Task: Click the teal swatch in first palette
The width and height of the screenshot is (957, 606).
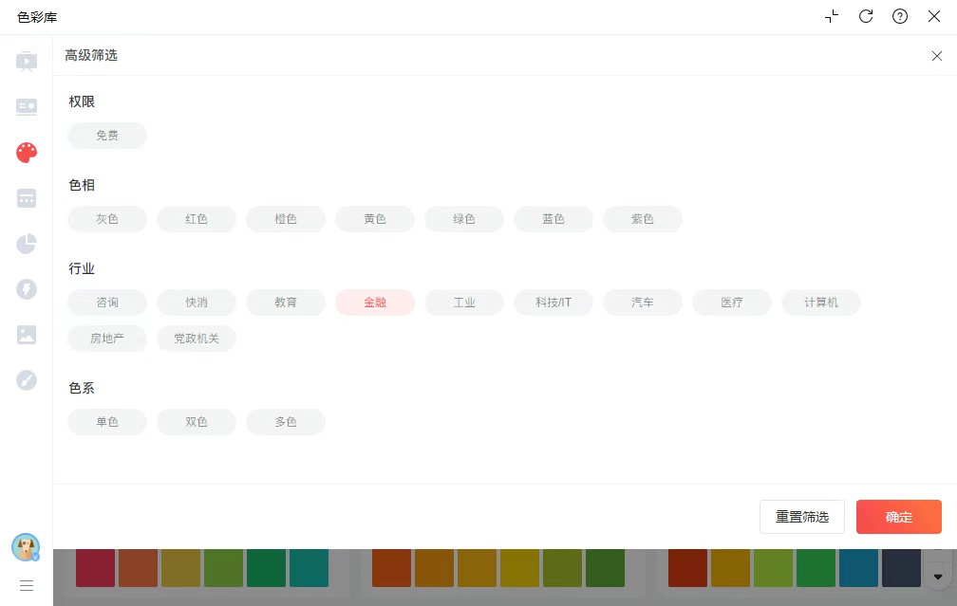Action: 309,568
